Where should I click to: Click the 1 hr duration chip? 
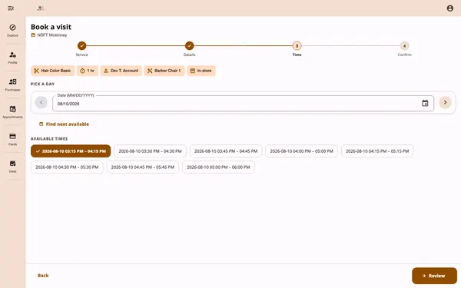point(88,71)
